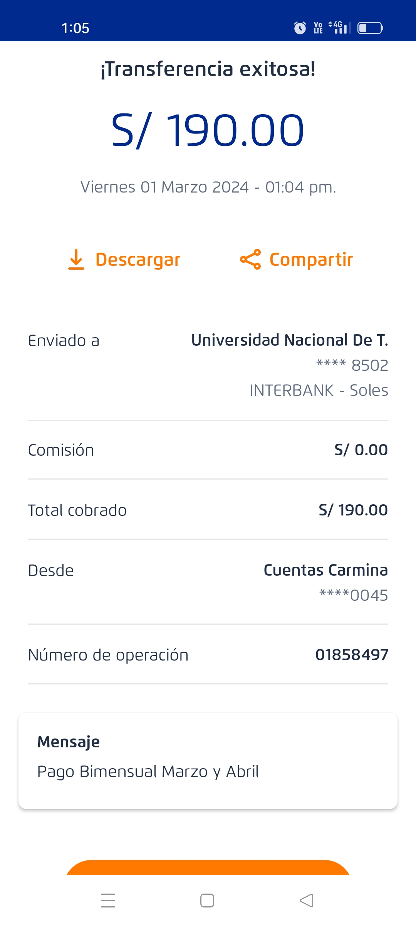This screenshot has height=926, width=416.
Task: Select the S/ 190.00 transfer amount heading
Action: point(208,130)
